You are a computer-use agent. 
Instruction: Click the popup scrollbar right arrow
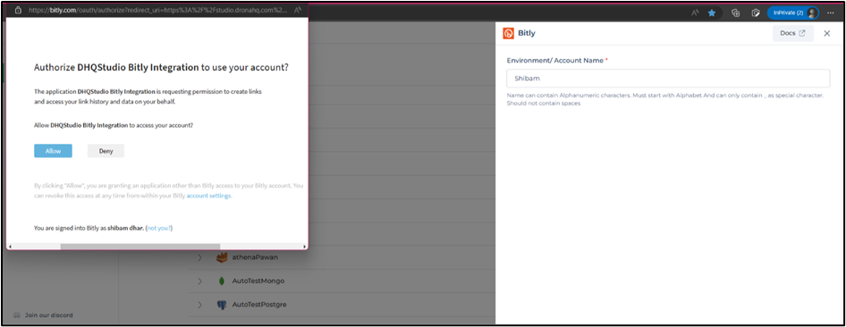click(305, 247)
